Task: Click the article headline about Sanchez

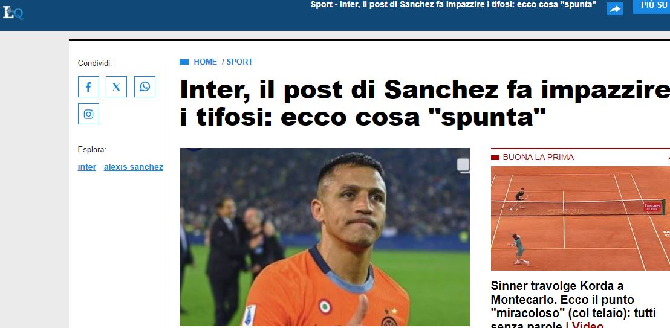Action: point(424,103)
